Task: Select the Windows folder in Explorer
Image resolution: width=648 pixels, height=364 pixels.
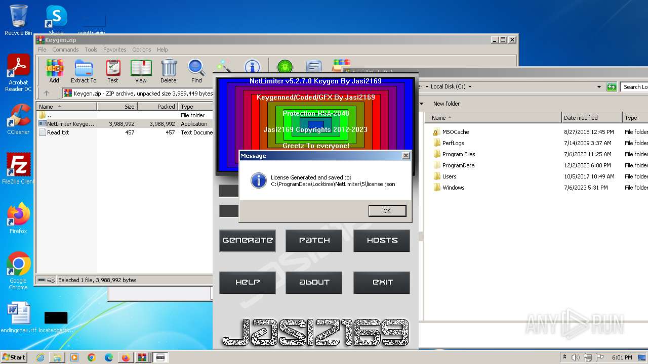Action: point(453,188)
